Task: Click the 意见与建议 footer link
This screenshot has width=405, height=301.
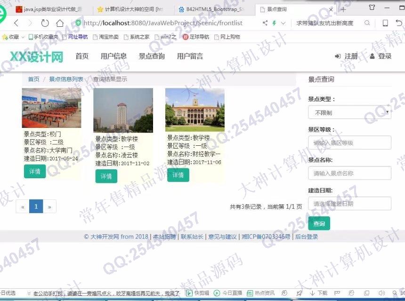Action: (x=222, y=237)
